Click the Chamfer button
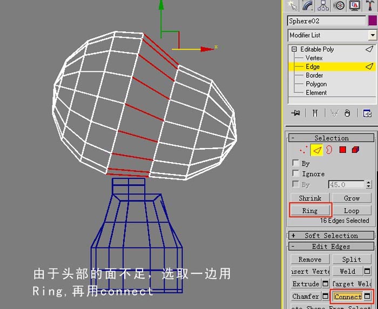The width and height of the screenshot is (378, 309). (306, 296)
